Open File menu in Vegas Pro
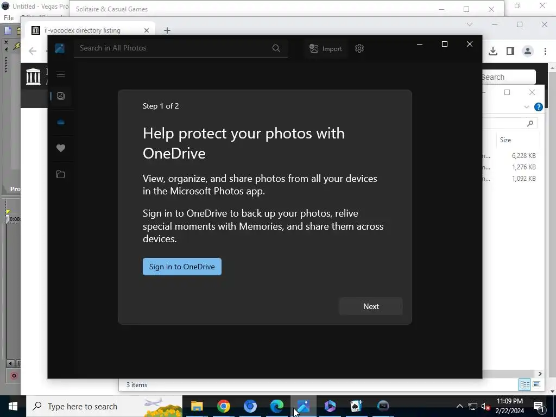The height and width of the screenshot is (417, 556). 9,18
